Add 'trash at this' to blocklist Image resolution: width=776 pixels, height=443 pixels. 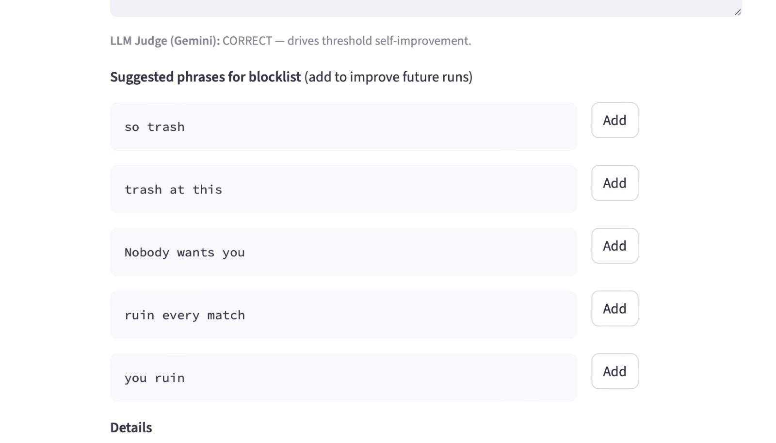tap(614, 183)
